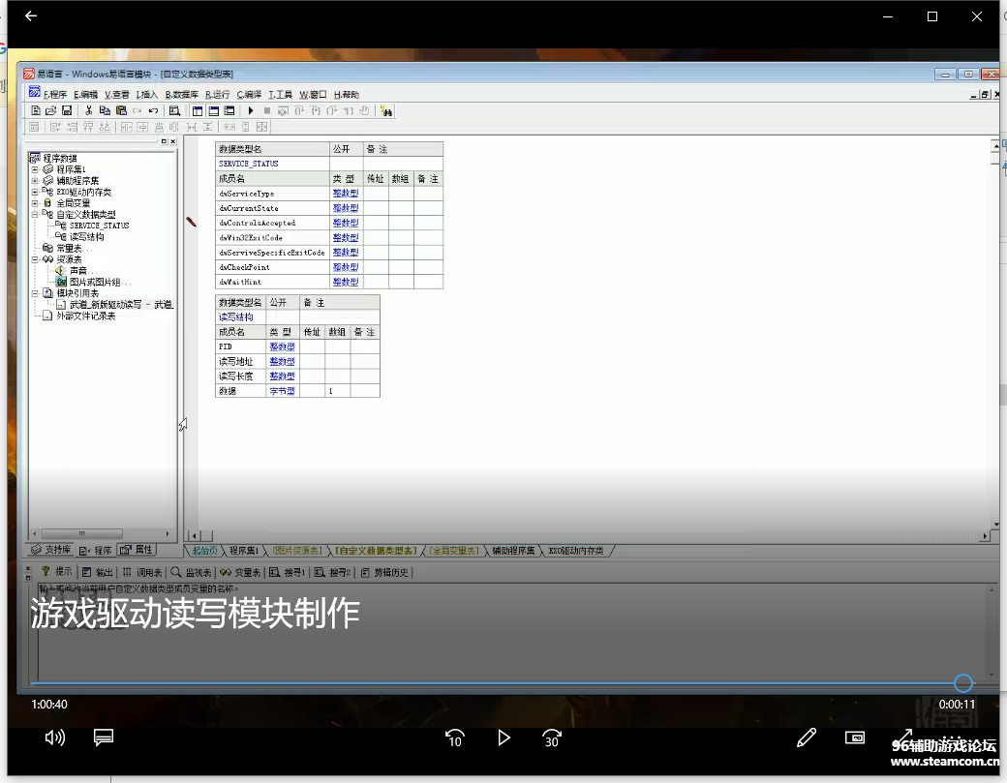Click the video seek bar handle

pyautogui.click(x=962, y=683)
